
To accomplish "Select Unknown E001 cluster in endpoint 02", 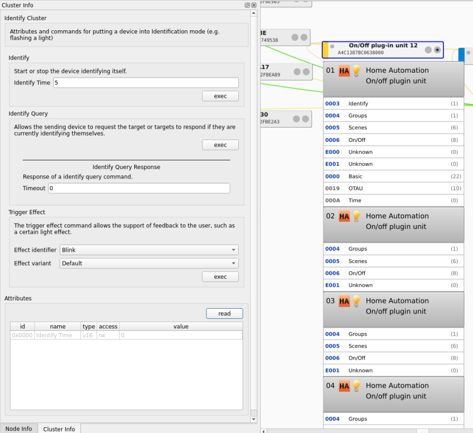I will click(x=393, y=285).
